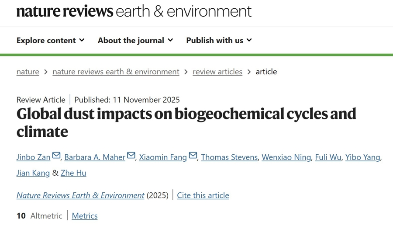Open italic Nature Reviews Earth & Environment journal link
Screen dimensions: 393x240
(x=80, y=195)
